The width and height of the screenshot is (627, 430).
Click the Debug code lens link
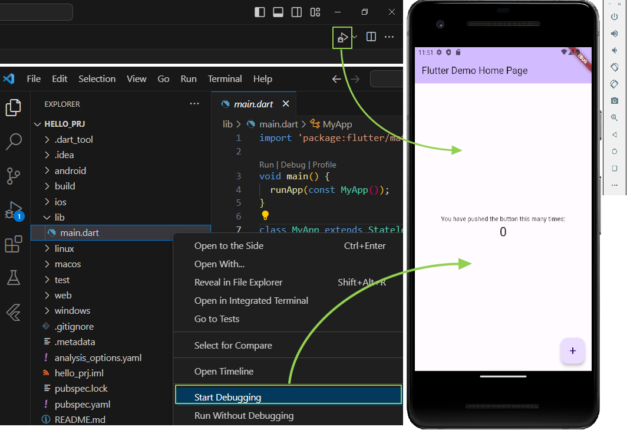click(x=293, y=165)
